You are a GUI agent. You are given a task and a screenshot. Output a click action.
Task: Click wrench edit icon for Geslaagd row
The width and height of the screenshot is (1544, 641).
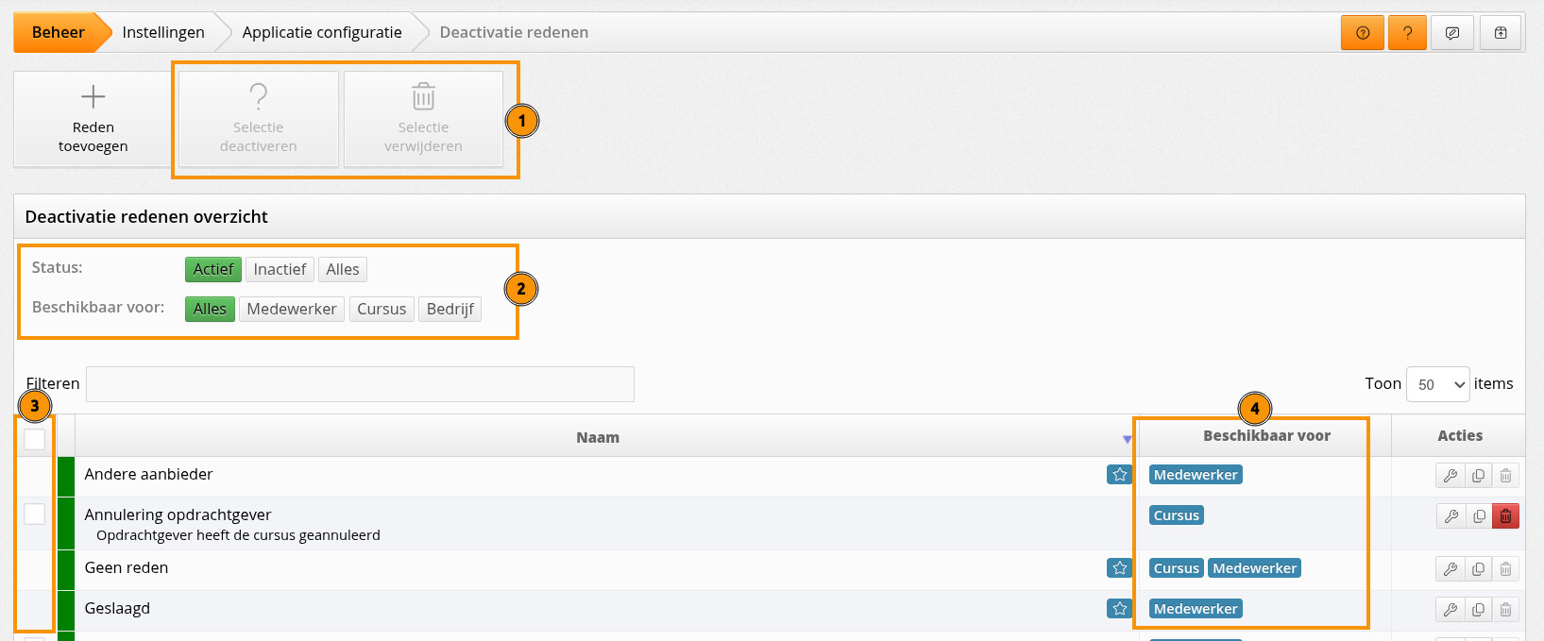tap(1450, 610)
